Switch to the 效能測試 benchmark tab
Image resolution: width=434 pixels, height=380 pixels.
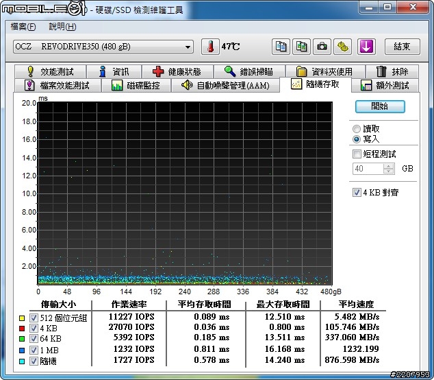(51, 71)
